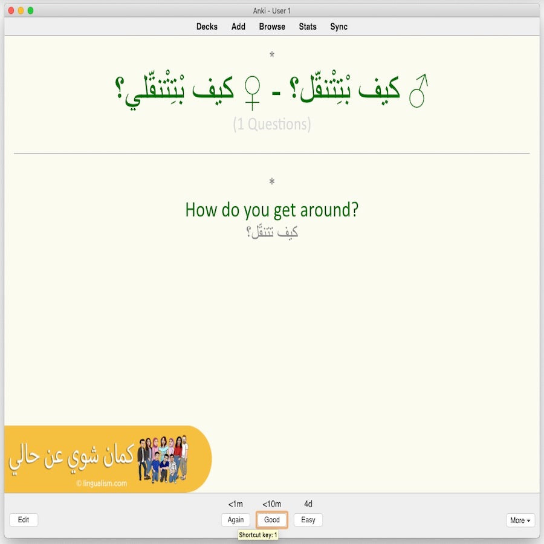The image size is (544, 544).
Task: Click the "<10m" interval label above Good
Action: tap(271, 504)
